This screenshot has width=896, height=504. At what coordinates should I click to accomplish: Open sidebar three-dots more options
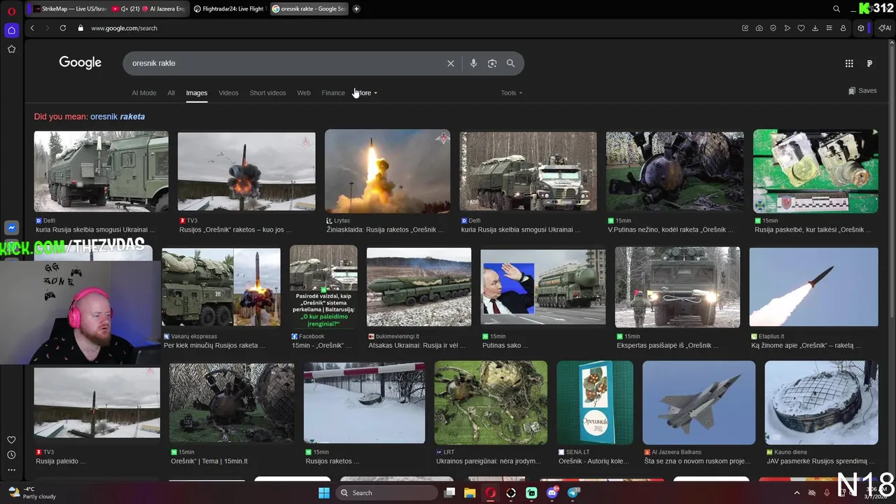click(11, 470)
